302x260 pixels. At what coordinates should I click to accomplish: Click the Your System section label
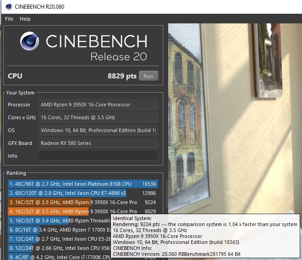click(20, 93)
